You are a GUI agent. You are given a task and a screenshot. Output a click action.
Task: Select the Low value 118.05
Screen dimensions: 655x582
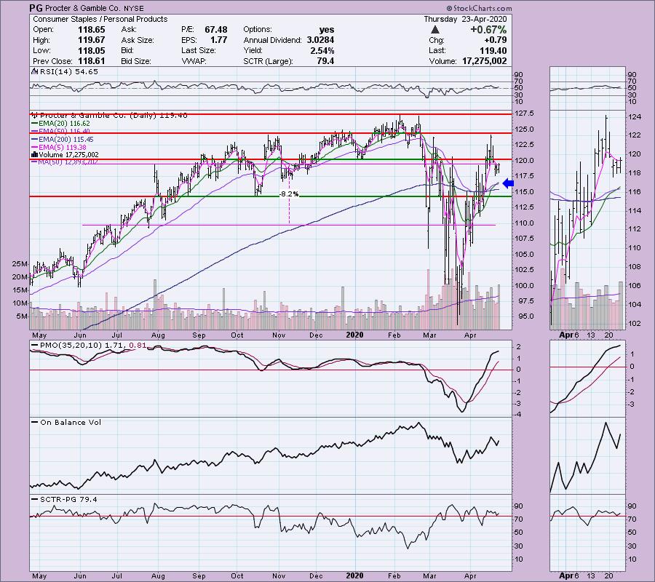(x=92, y=50)
